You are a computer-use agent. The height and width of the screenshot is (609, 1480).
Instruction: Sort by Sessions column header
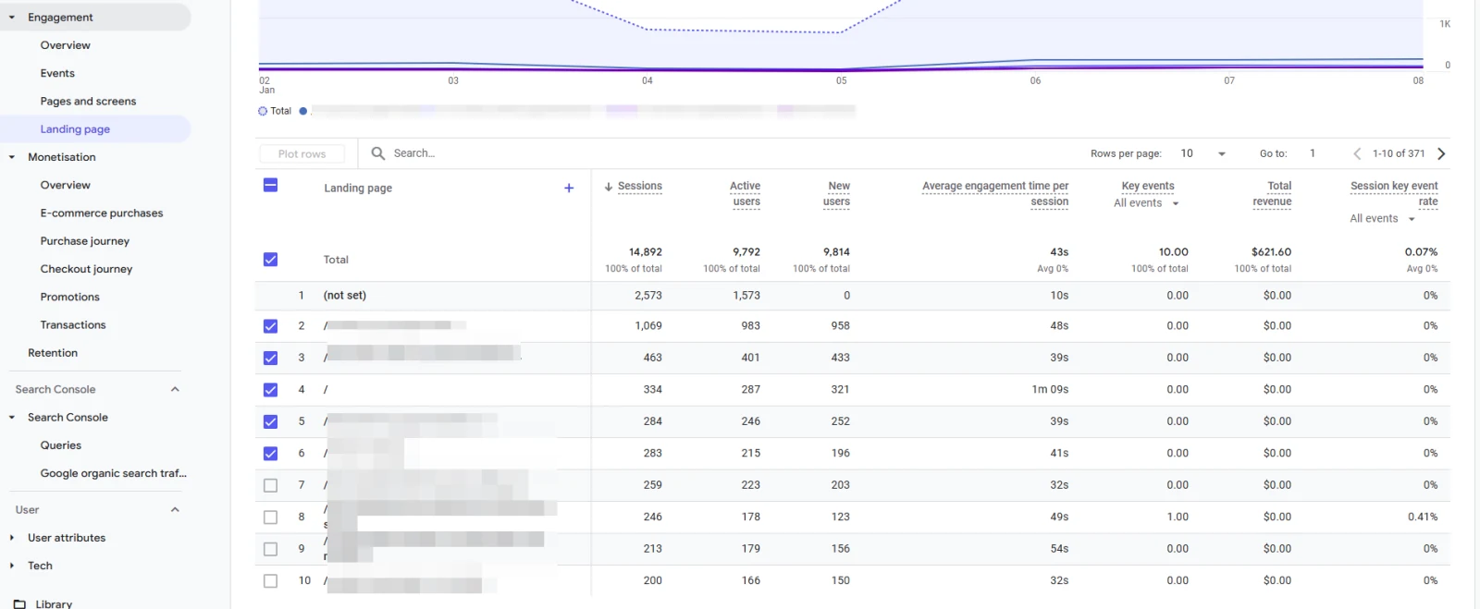coord(640,187)
